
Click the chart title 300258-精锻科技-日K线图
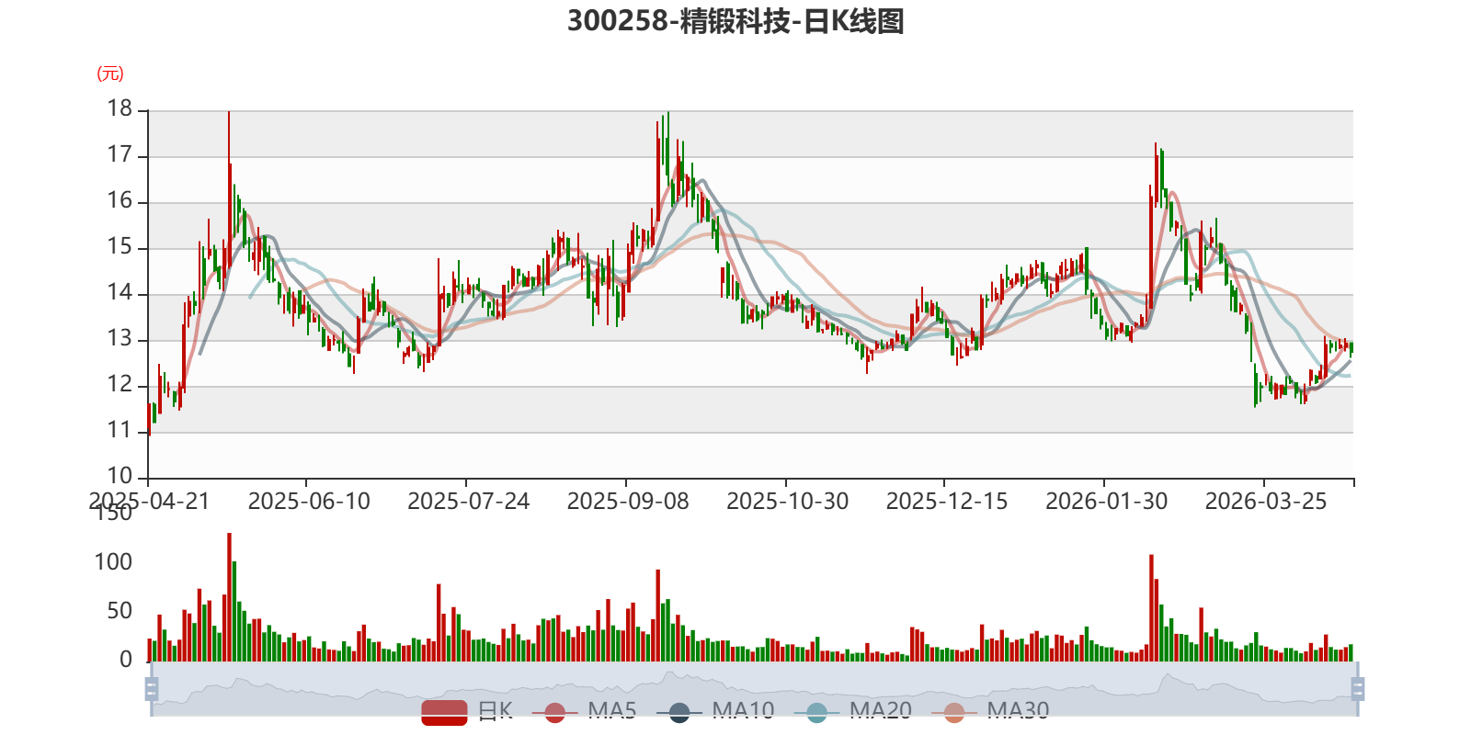click(x=735, y=21)
